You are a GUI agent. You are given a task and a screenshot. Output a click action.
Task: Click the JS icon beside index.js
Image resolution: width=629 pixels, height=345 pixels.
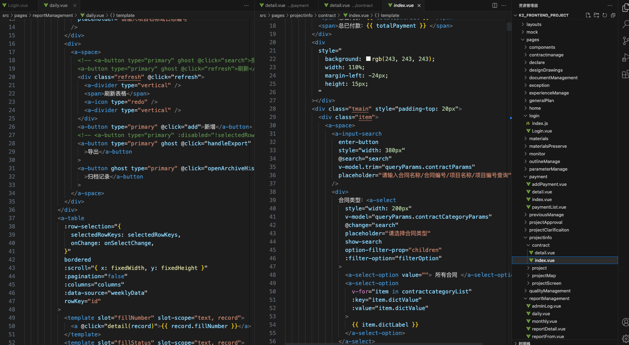click(528, 123)
